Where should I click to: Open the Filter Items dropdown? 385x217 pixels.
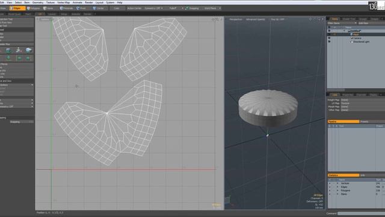(342, 23)
